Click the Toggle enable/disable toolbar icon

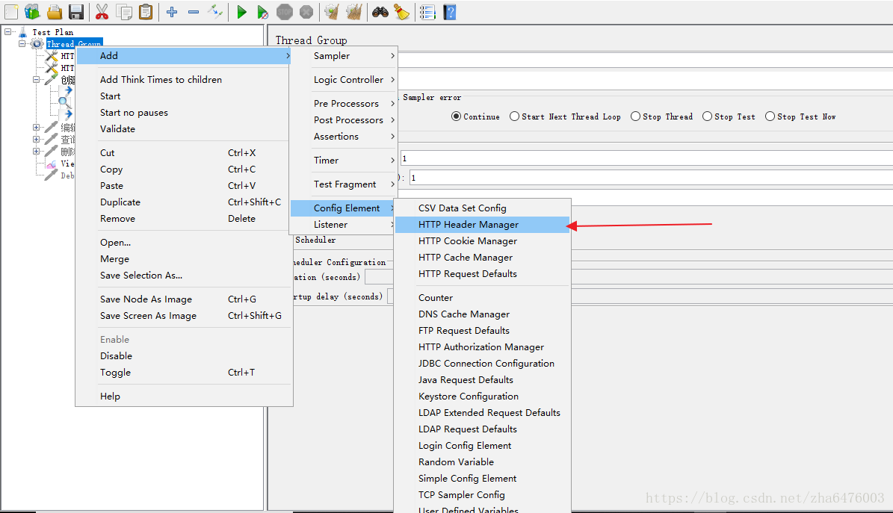(215, 11)
